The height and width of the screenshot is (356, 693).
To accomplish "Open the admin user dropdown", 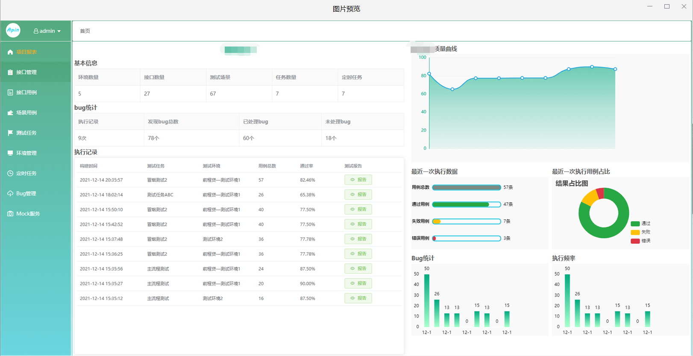I will 47,31.
